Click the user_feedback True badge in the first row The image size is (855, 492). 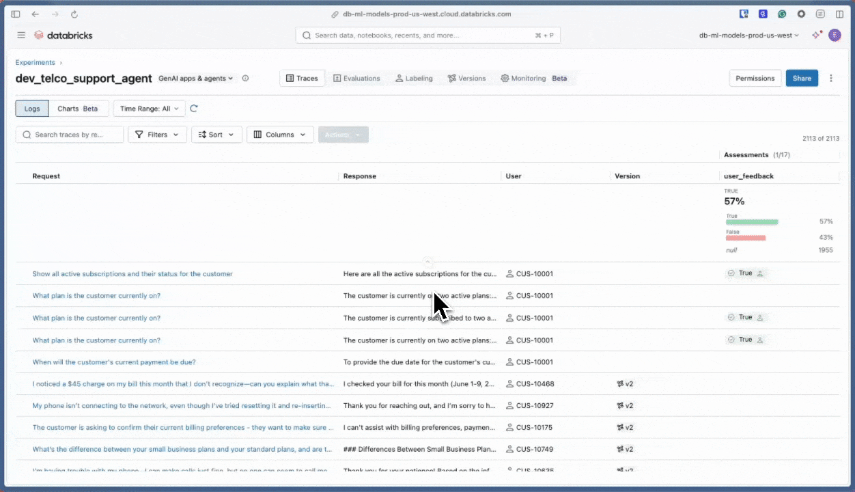745,273
